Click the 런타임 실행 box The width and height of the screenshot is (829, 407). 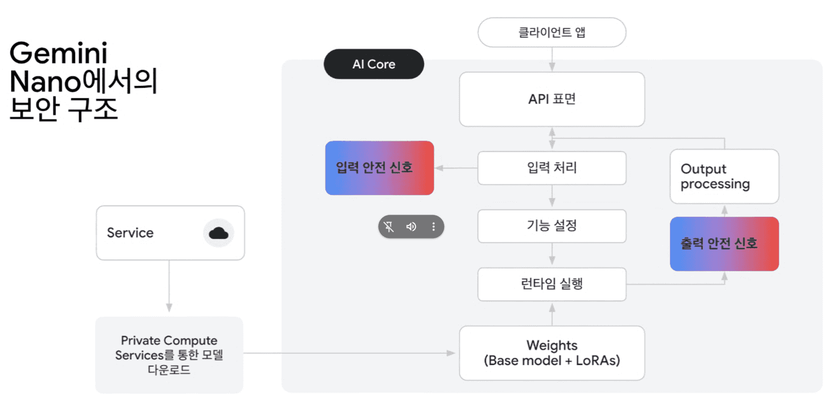552,284
